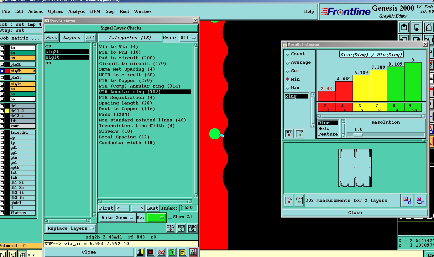The width and height of the screenshot is (434, 257).
Task: Click the green numbered page icon
Action: pos(172,252)
